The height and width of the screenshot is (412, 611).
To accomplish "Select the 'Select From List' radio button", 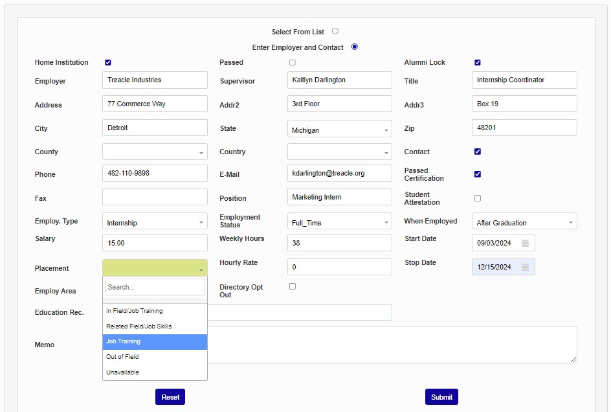I will tap(335, 31).
